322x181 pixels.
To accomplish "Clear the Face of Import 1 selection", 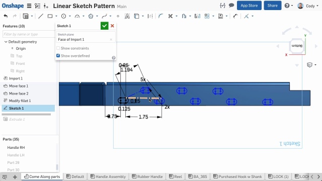I will 111,39.
